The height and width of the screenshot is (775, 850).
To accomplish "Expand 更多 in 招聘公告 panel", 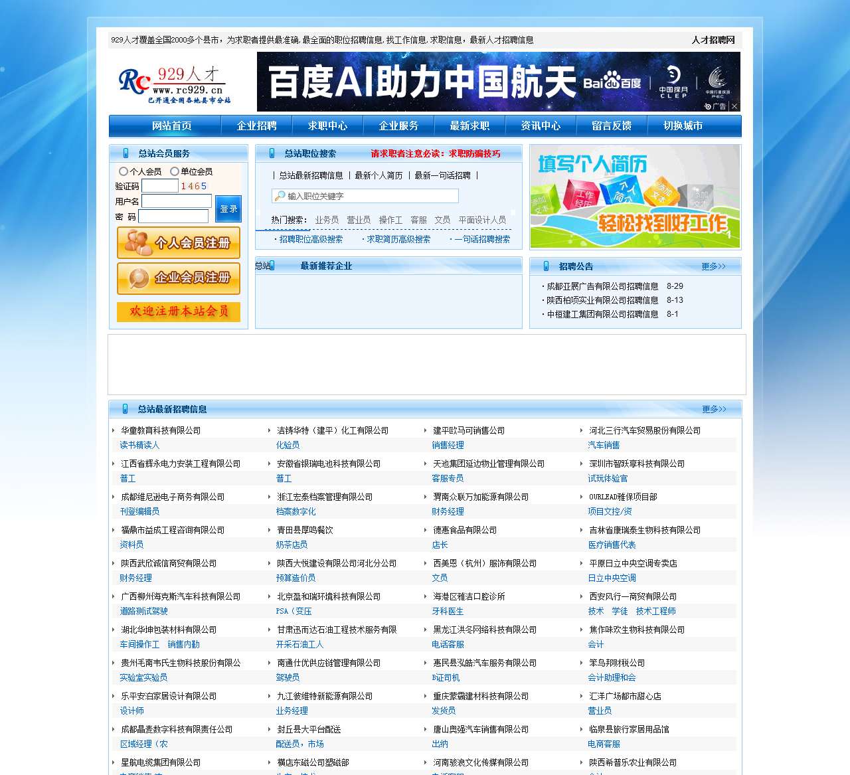I will (x=713, y=266).
